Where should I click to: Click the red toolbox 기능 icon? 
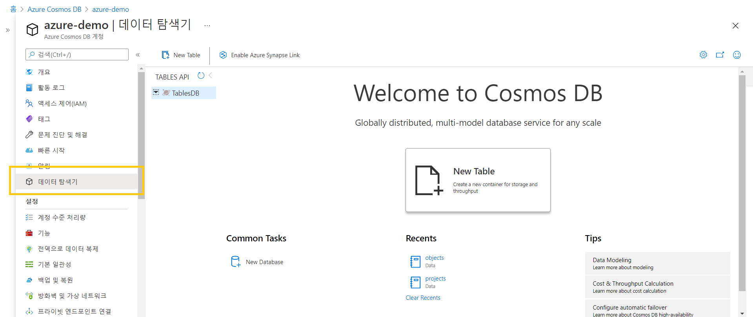click(x=29, y=233)
